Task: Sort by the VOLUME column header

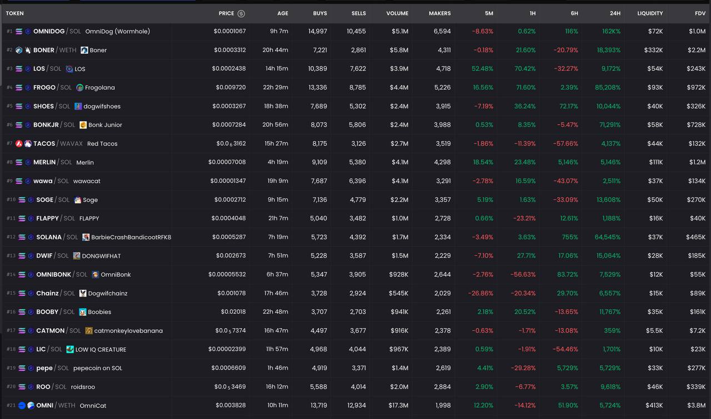Action: [397, 13]
